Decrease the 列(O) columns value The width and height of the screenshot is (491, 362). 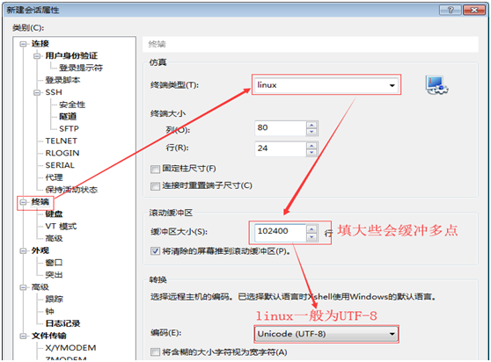click(311, 132)
